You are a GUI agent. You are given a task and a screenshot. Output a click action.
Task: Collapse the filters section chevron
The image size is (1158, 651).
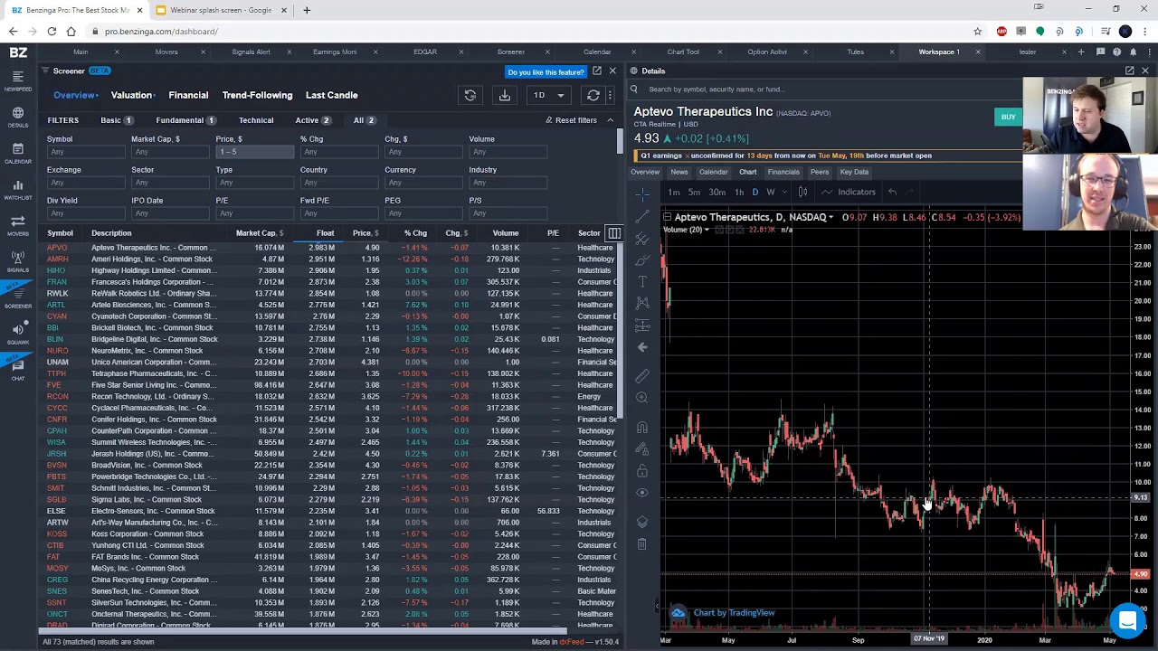[x=610, y=120]
